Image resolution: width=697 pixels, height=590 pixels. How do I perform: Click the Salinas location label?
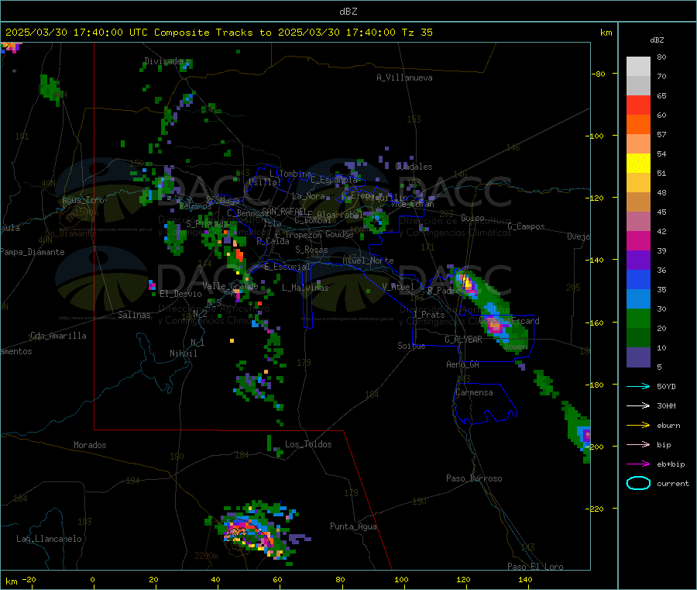[134, 315]
